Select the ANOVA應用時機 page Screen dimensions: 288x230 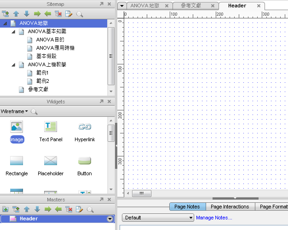(x=55, y=48)
